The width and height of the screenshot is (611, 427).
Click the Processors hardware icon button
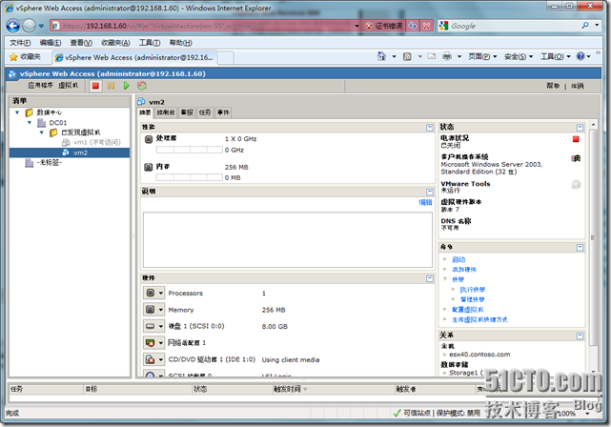[x=150, y=293]
